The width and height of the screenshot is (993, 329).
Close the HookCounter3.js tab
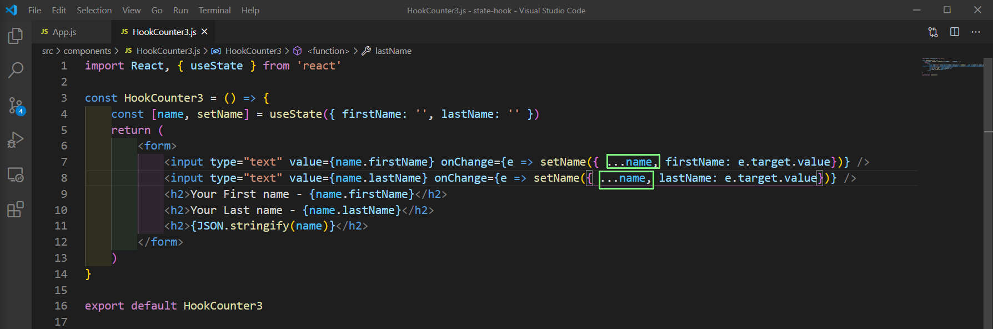pyautogui.click(x=204, y=32)
